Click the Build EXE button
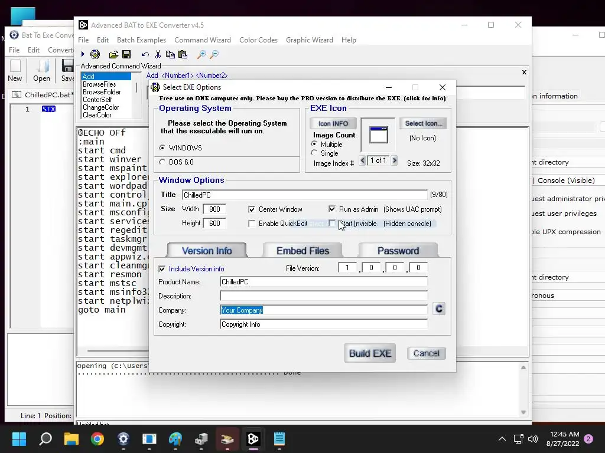The width and height of the screenshot is (605, 453). (x=370, y=353)
